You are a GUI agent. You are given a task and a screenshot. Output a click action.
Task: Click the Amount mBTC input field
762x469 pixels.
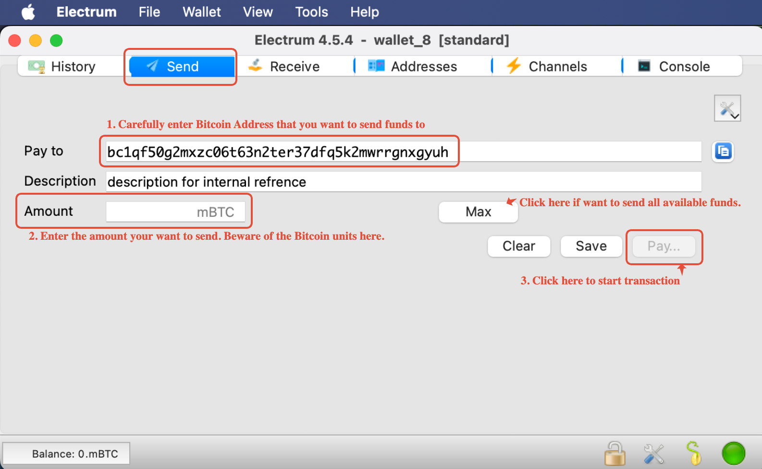[175, 211]
